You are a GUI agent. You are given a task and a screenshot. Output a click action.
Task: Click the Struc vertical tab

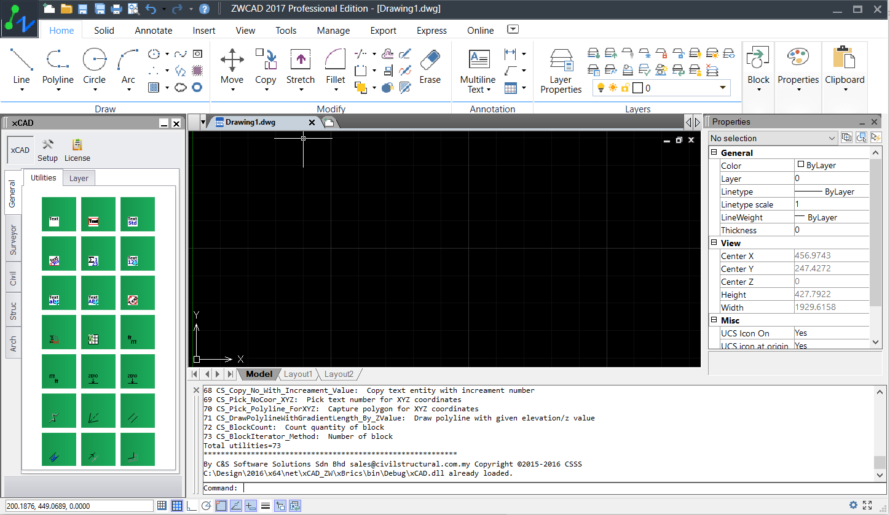click(x=13, y=311)
